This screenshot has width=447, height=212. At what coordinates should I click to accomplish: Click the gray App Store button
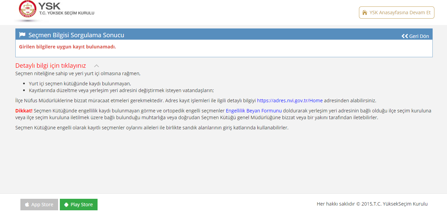pos(39,205)
